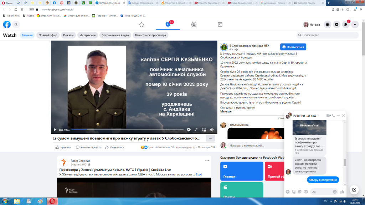Click the new message compose icon
The width and height of the screenshot is (365, 205).
(x=354, y=190)
